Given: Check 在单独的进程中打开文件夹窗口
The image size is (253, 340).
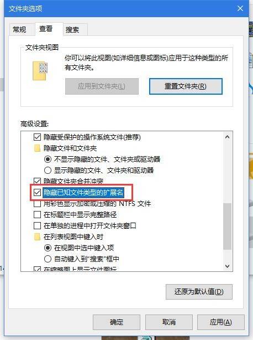Looking at the screenshot, I should click(x=37, y=226).
